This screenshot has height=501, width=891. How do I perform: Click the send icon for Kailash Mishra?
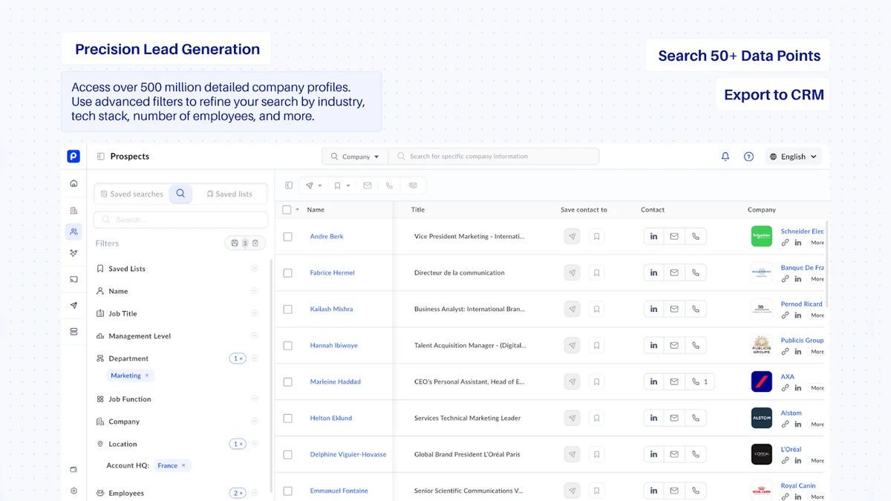572,309
